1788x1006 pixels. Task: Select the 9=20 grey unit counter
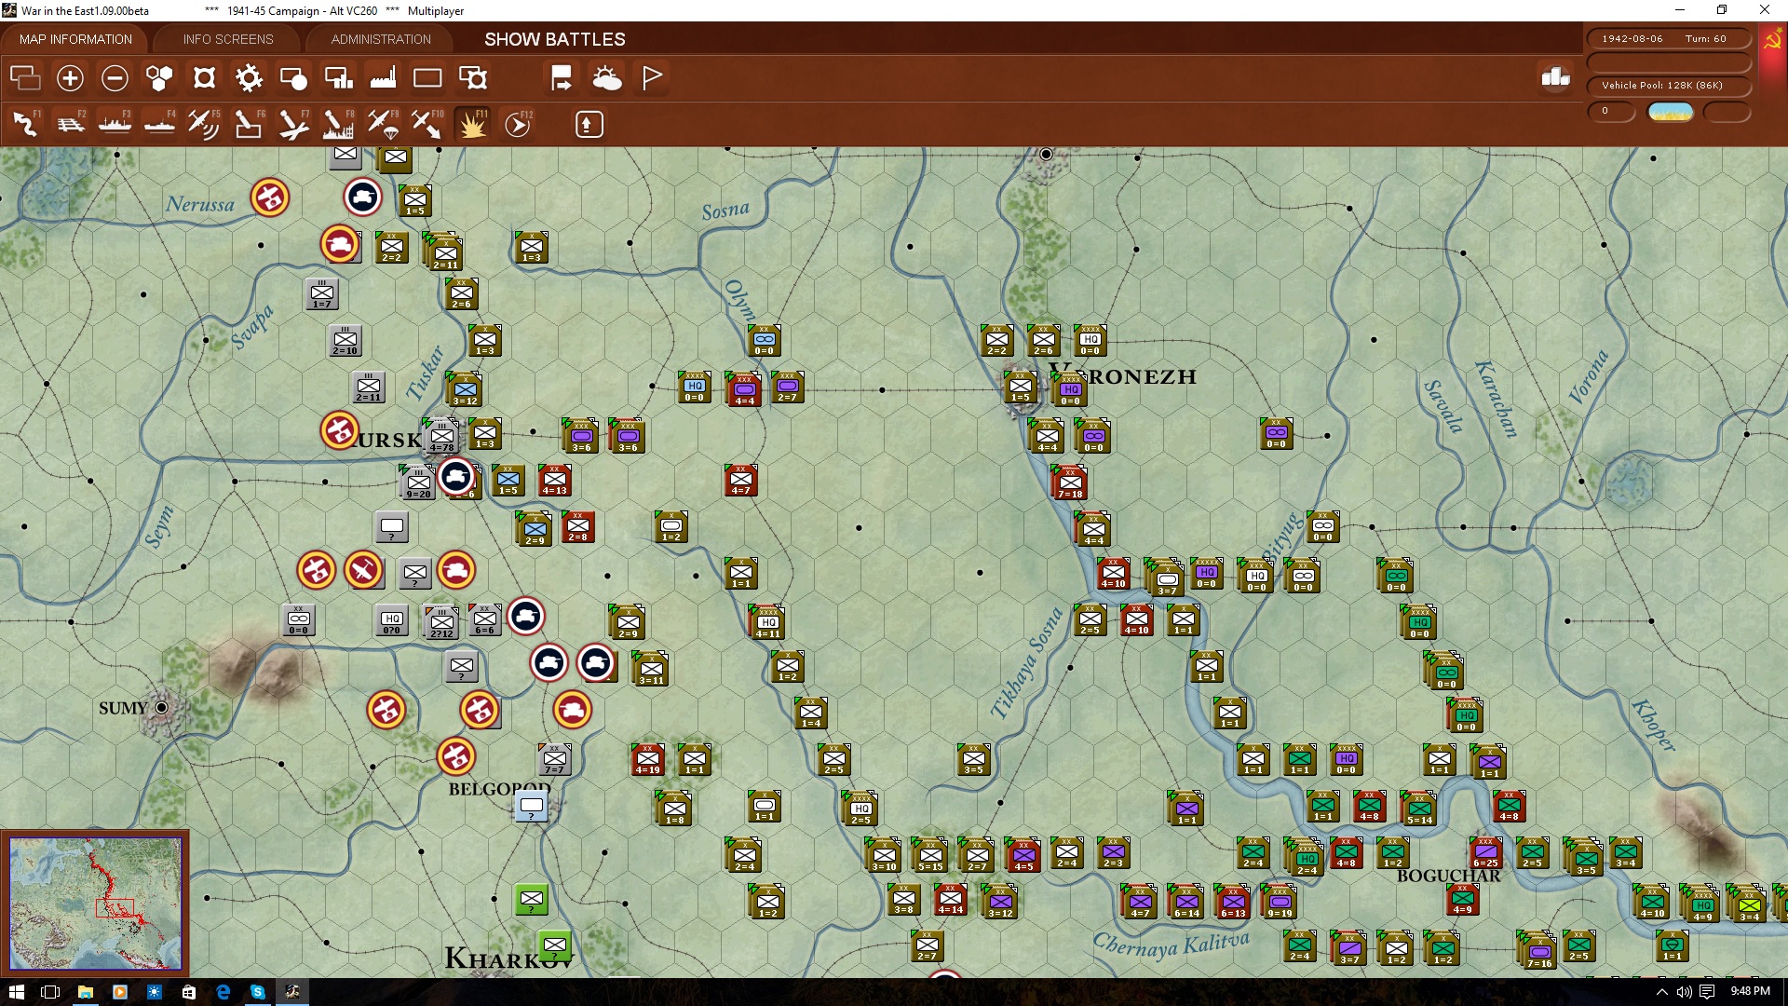(418, 483)
